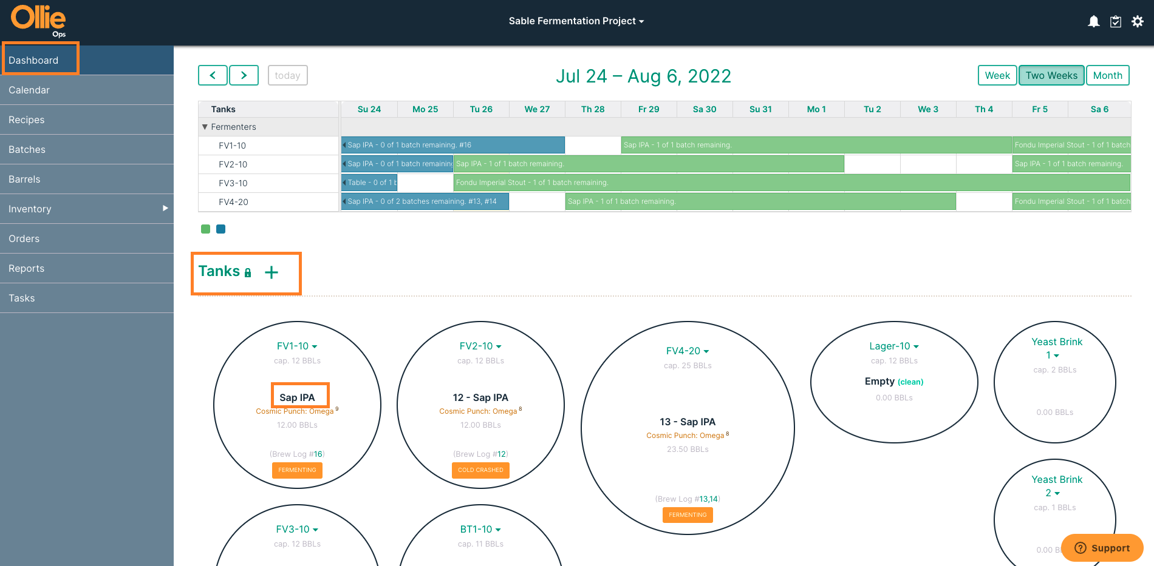Click Sa 6 column header
The image size is (1154, 566).
(1099, 109)
